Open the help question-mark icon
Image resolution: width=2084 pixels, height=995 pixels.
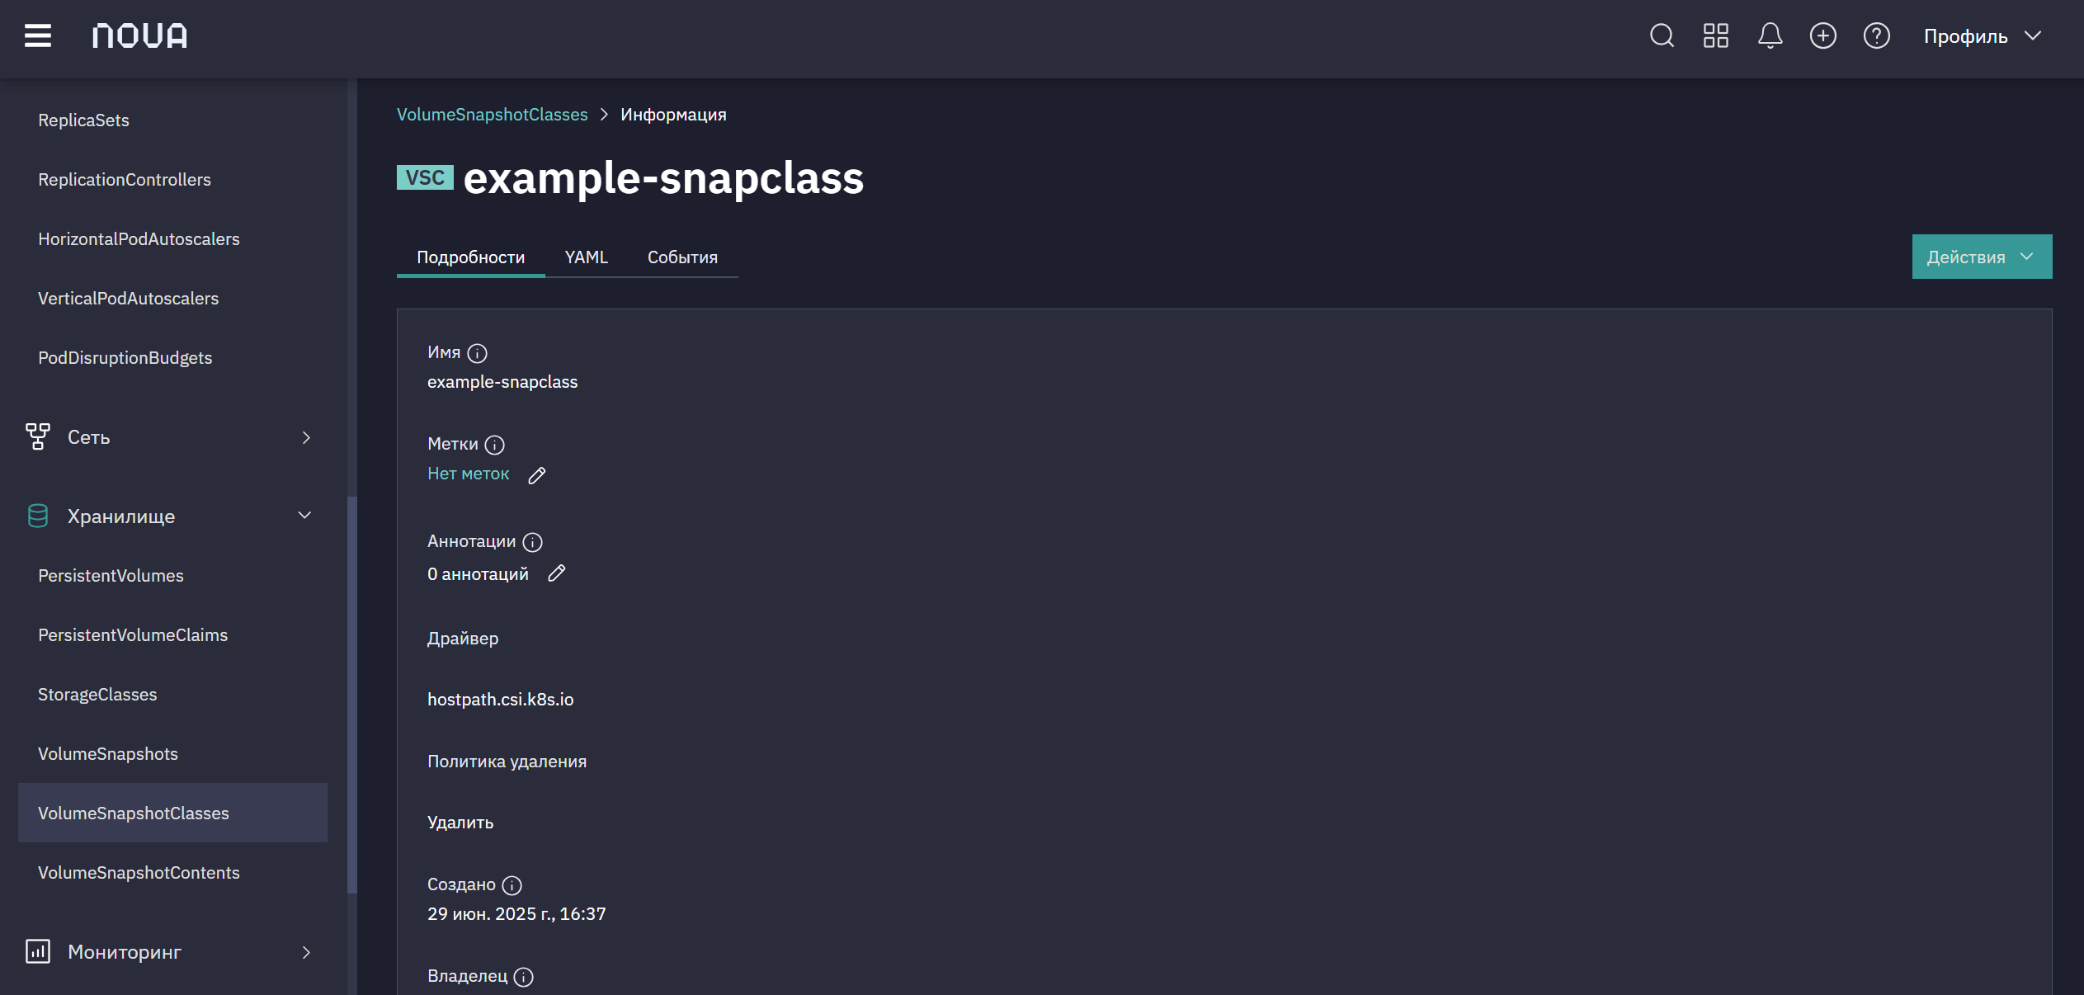coord(1877,35)
